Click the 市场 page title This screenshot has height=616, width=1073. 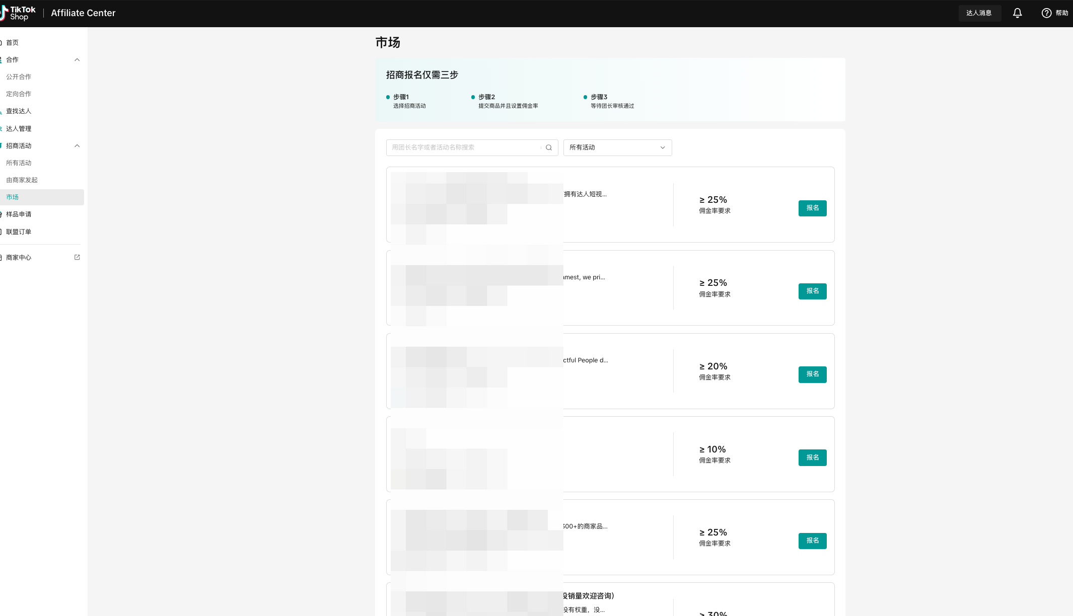coord(388,42)
